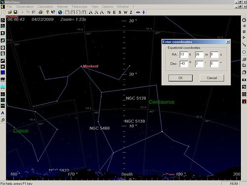
Task: Flip view horizontally with blue arrows icon
Action: point(138,12)
